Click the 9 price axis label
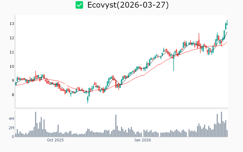Viewport: 243px width, 152px height. (x=13, y=81)
